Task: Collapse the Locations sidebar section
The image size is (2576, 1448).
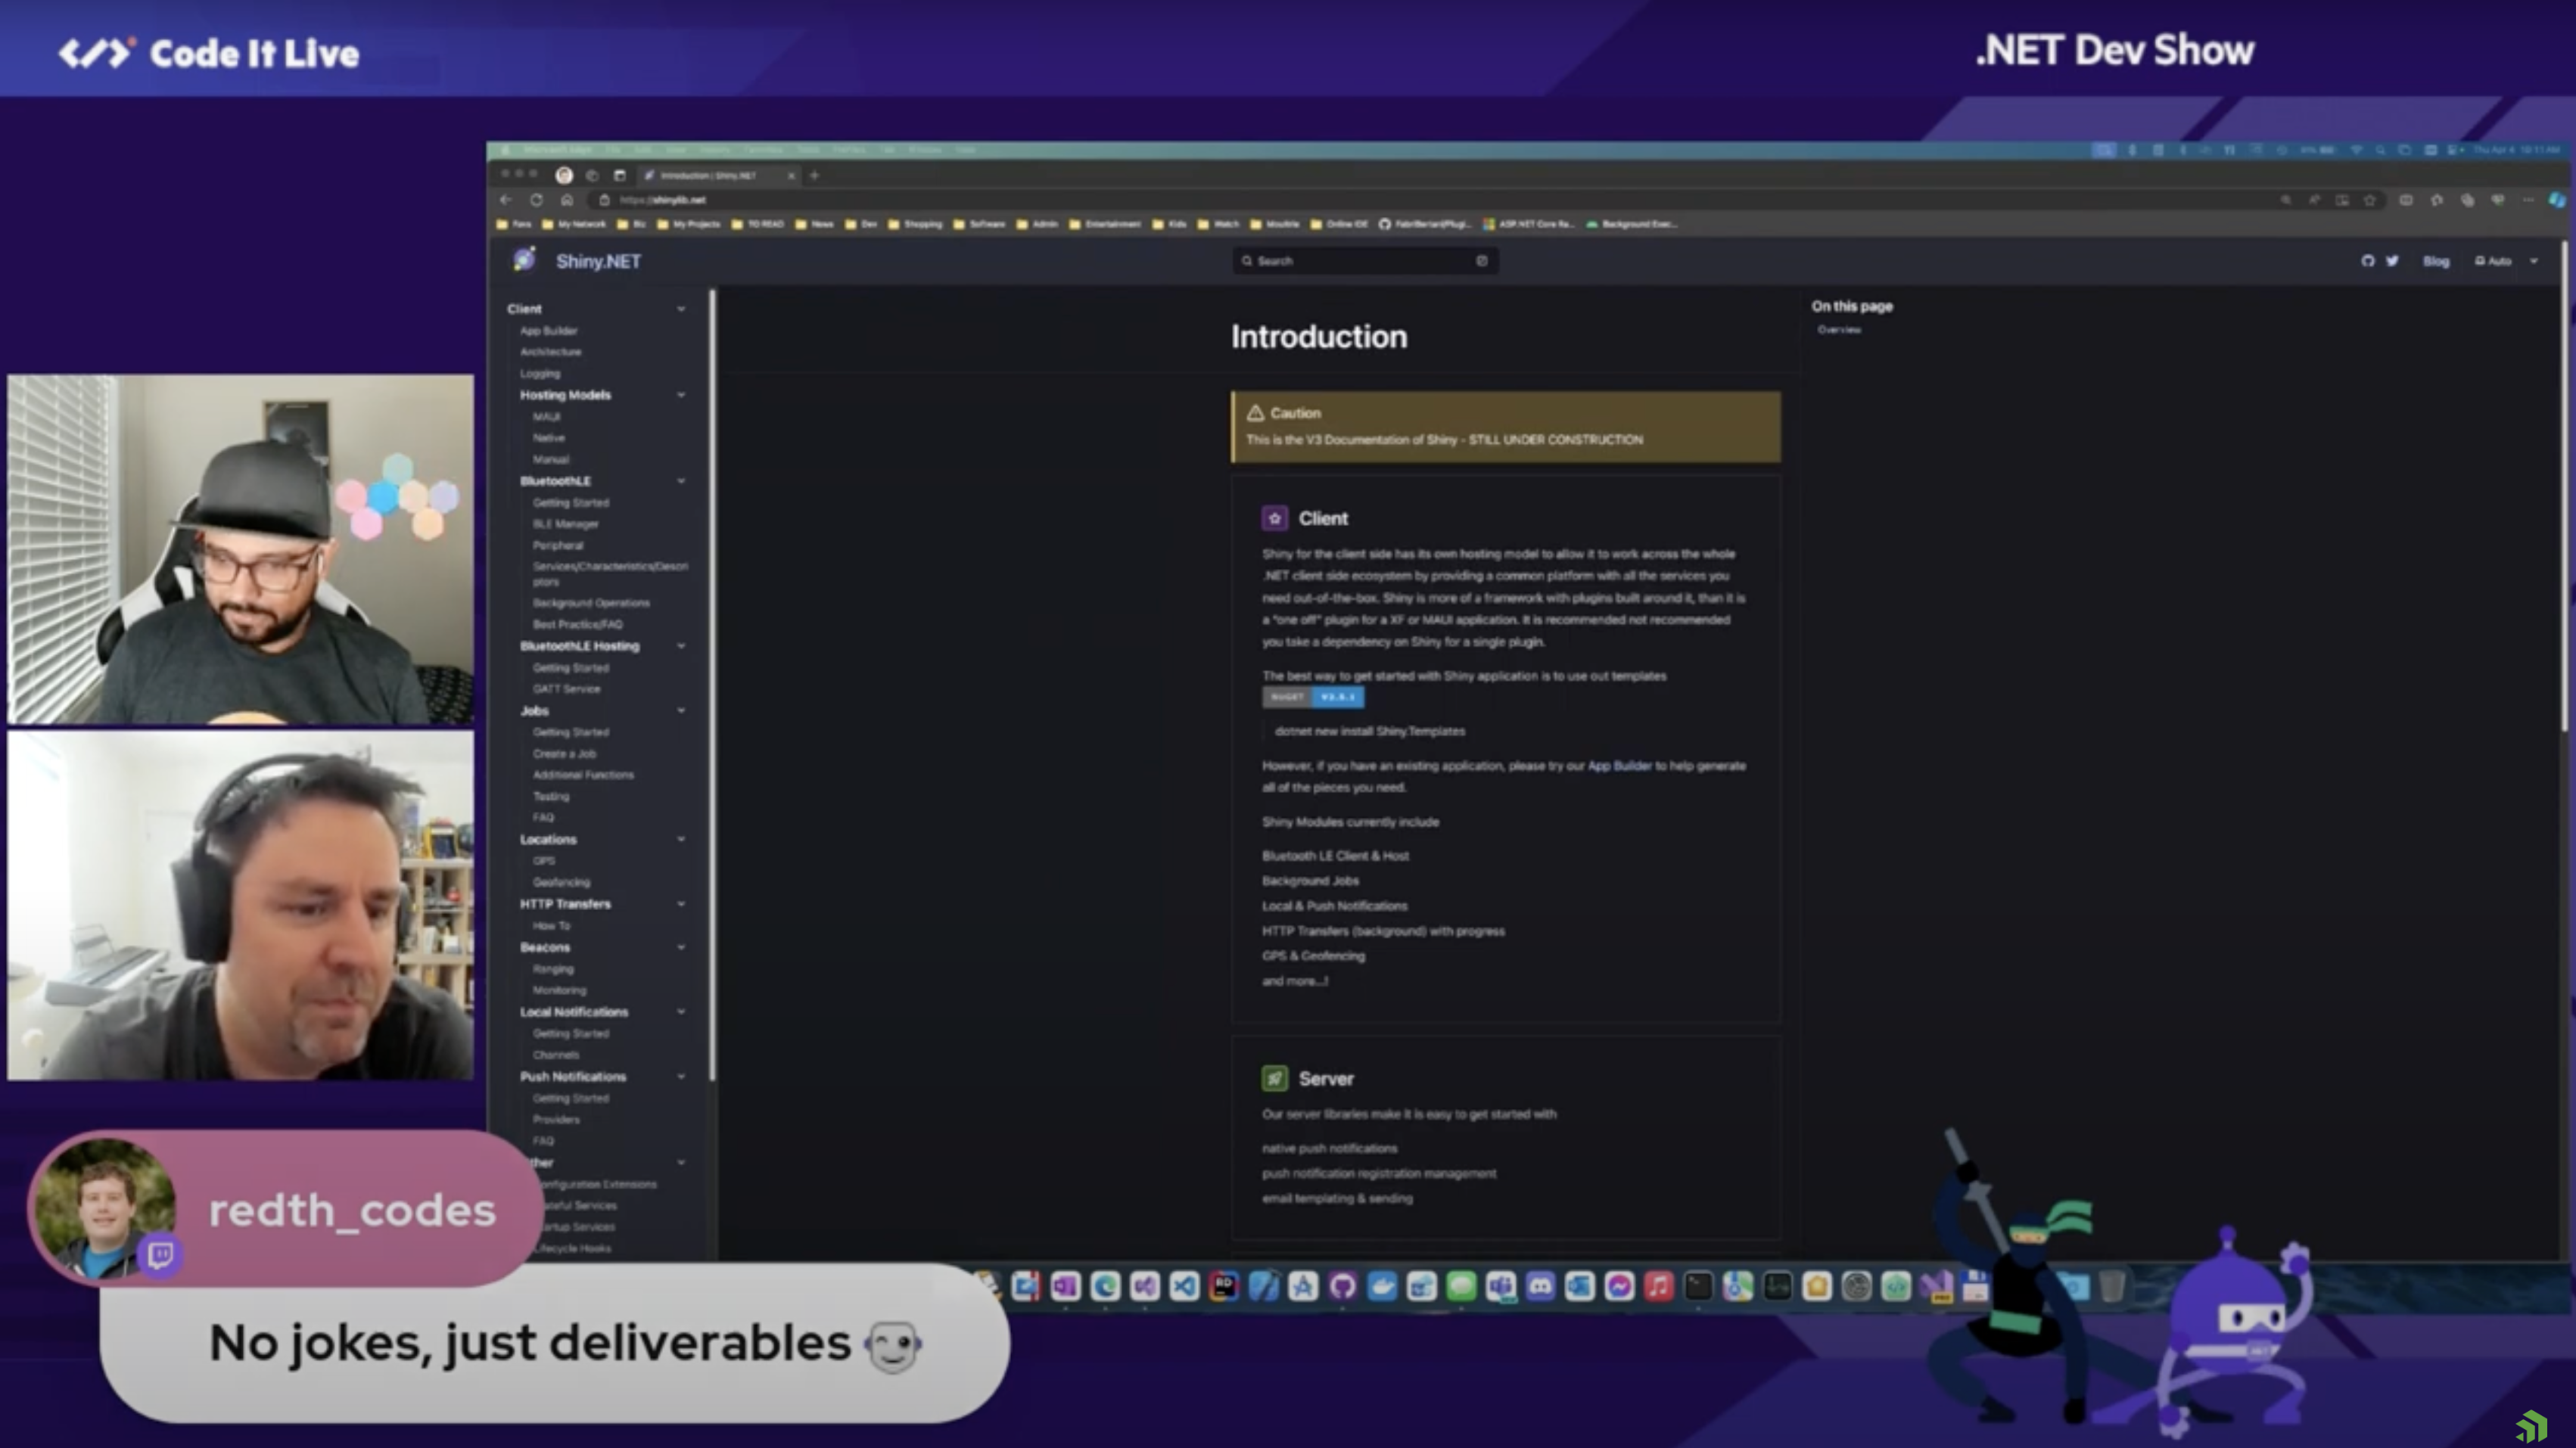Action: 681,840
